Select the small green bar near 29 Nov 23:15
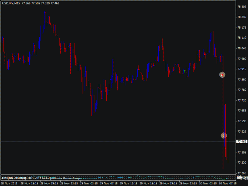 pyautogui.click(x=185, y=71)
